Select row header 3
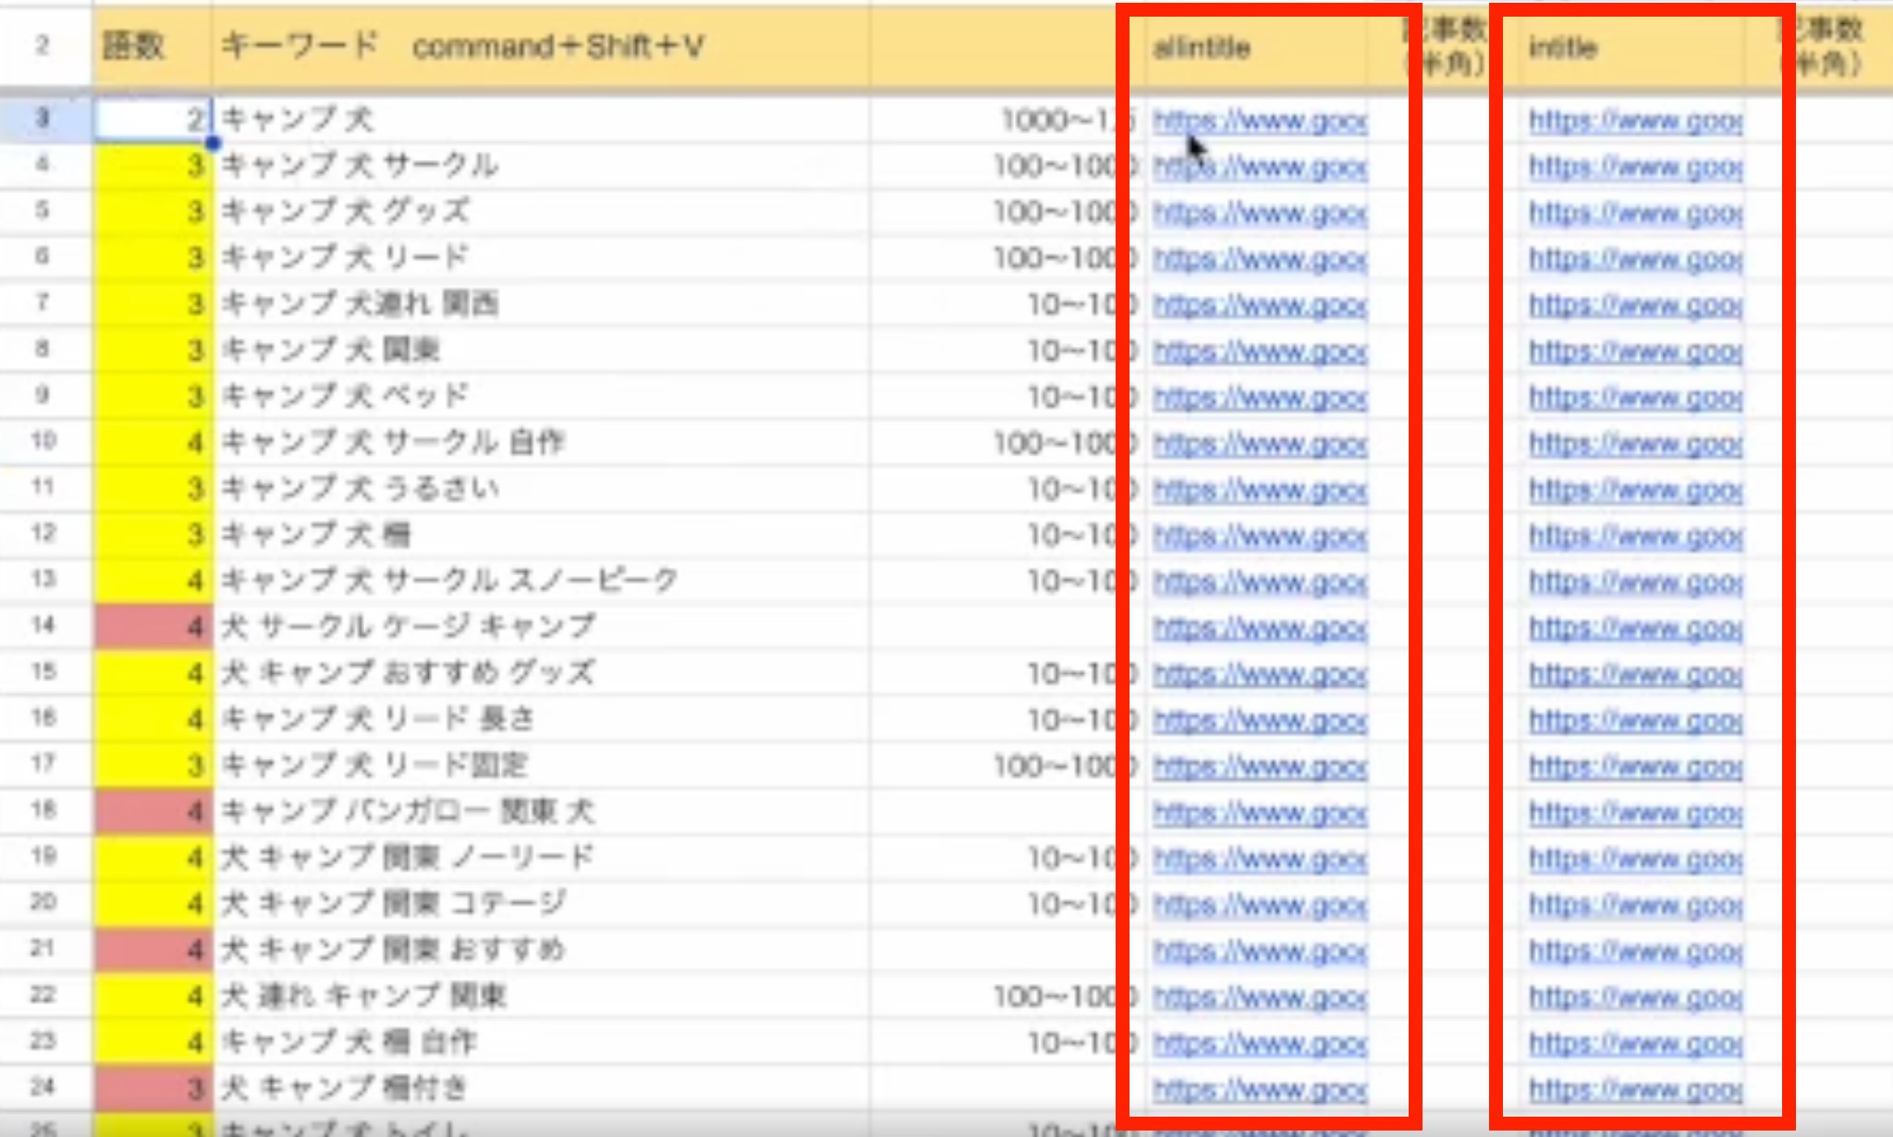 point(43,119)
